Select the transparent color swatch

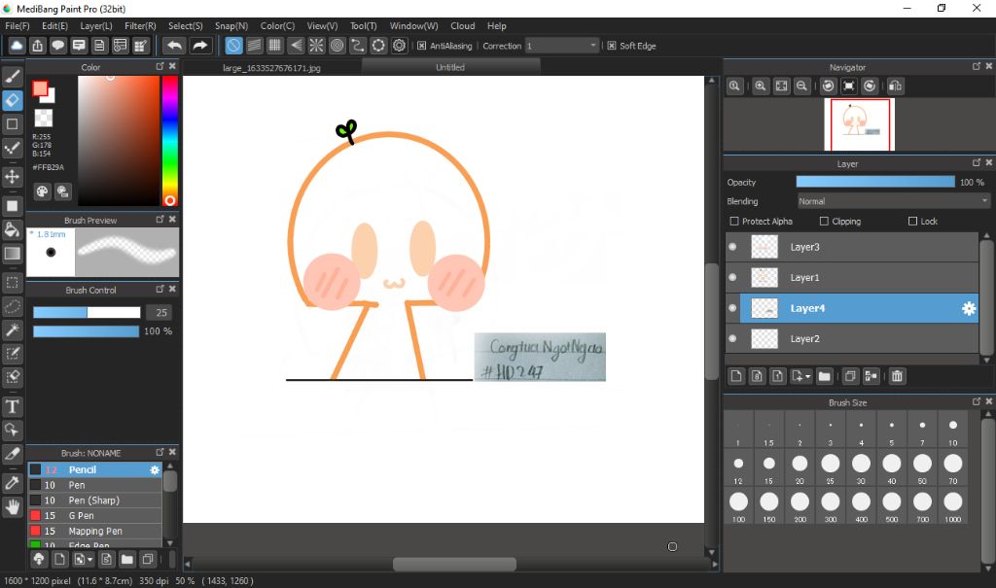pyautogui.click(x=43, y=118)
